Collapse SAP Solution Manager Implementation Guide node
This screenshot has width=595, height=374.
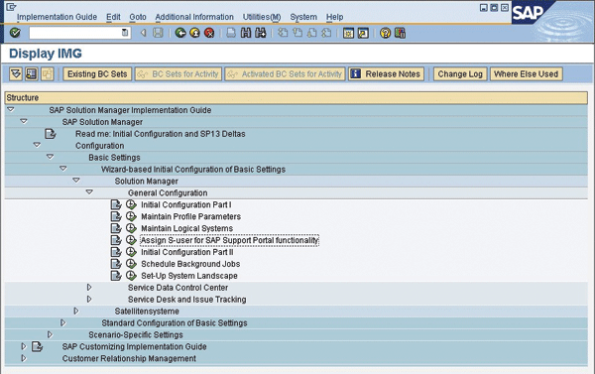11,110
